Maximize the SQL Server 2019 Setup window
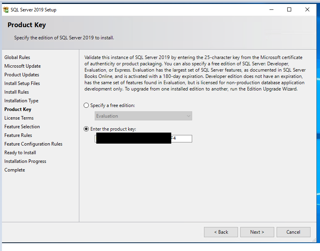The height and width of the screenshot is (251, 320). [x=289, y=9]
